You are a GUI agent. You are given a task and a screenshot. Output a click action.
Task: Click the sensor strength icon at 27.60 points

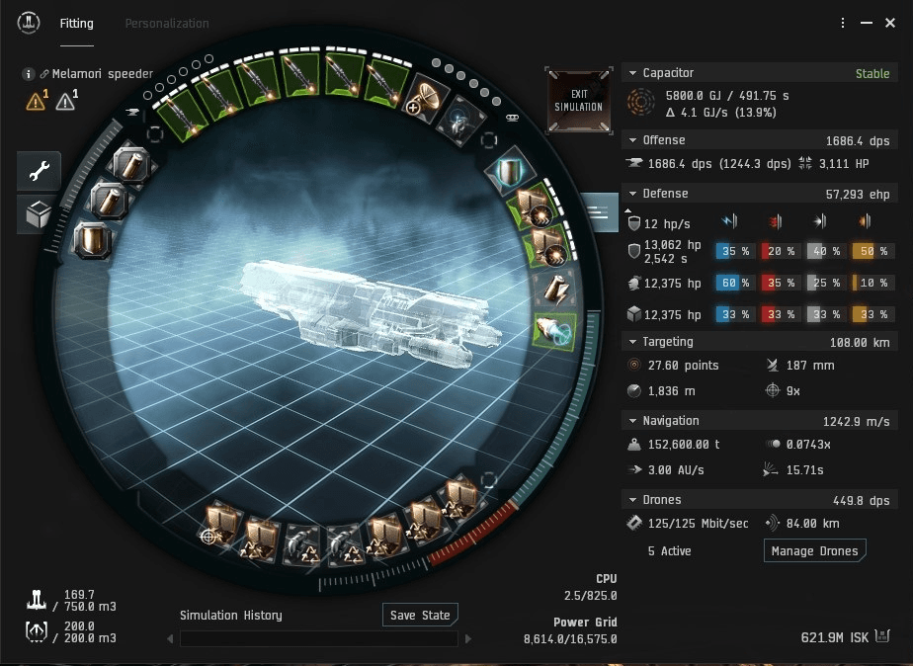(x=634, y=365)
